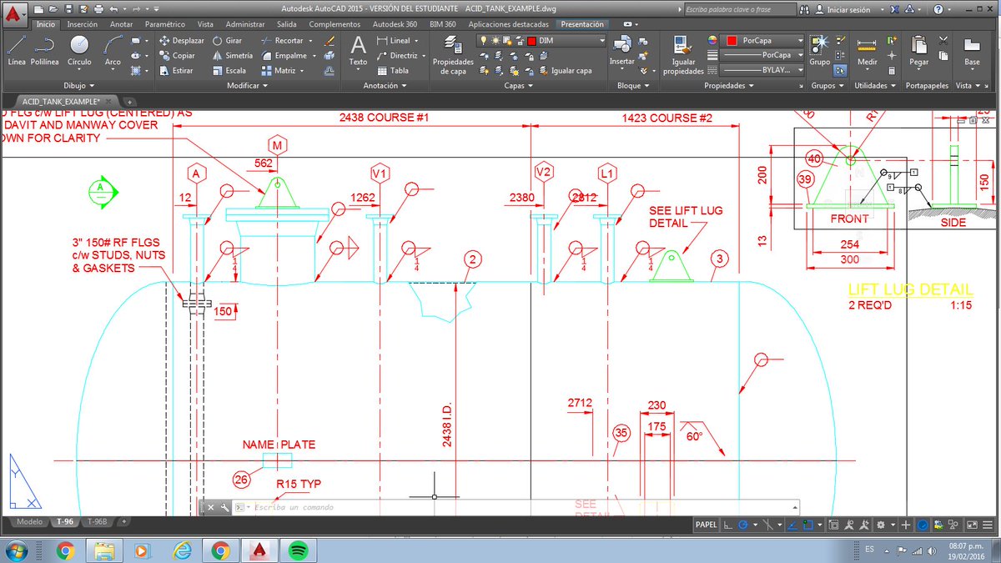Expand the Dibujo panel
This screenshot has width=1001, height=563.
point(79,85)
